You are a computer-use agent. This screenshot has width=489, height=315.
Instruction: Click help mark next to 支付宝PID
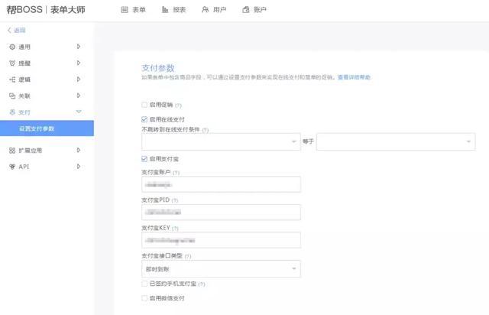[x=175, y=200]
